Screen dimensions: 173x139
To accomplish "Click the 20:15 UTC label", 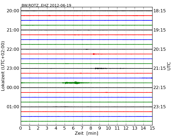I will [x=159, y=49].
